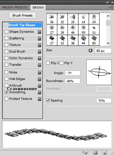
Task: Select the chalk brush tip sized 23
Action: 62,40
